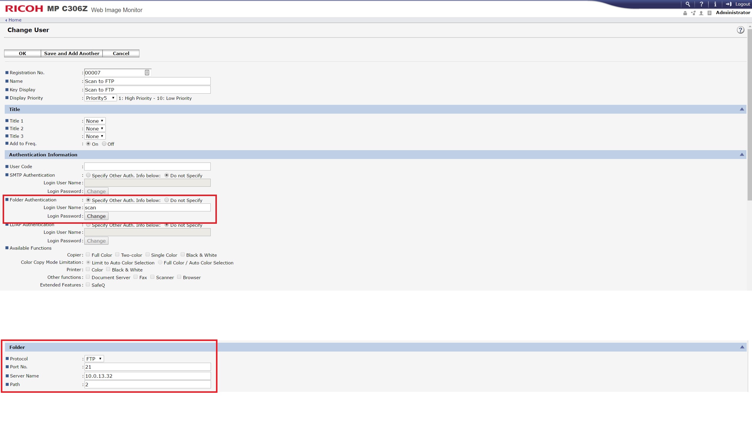Click address book icon in Registration No. field
This screenshot has width=752, height=444.
pos(147,73)
